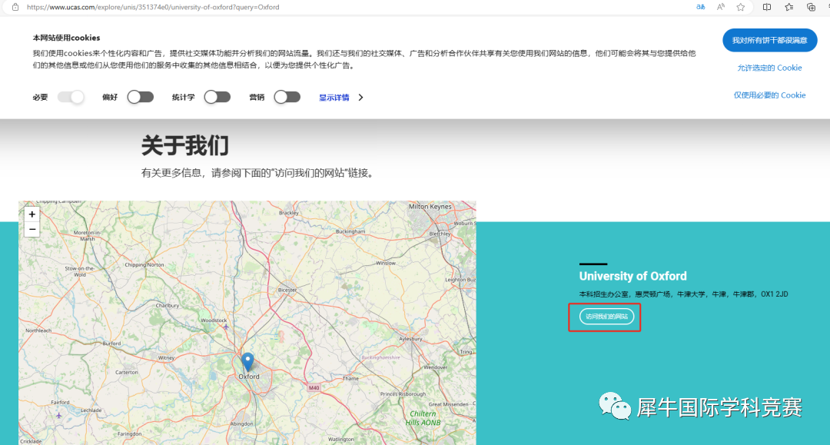
Task: Open the favorites list icon
Action: tap(788, 7)
